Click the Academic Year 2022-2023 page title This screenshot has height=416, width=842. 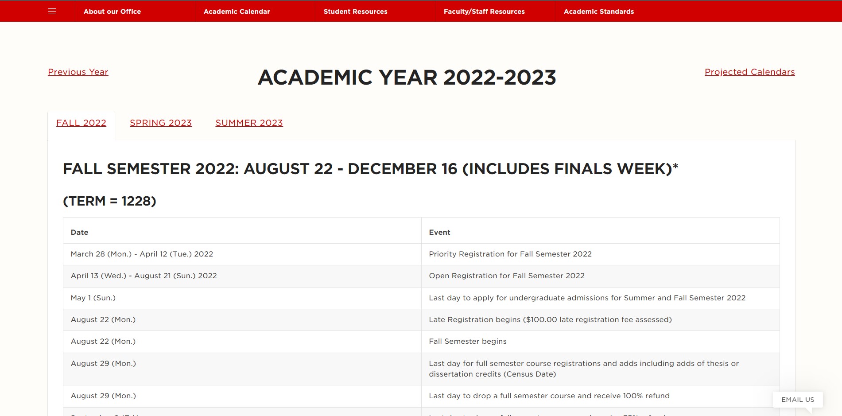tap(407, 78)
